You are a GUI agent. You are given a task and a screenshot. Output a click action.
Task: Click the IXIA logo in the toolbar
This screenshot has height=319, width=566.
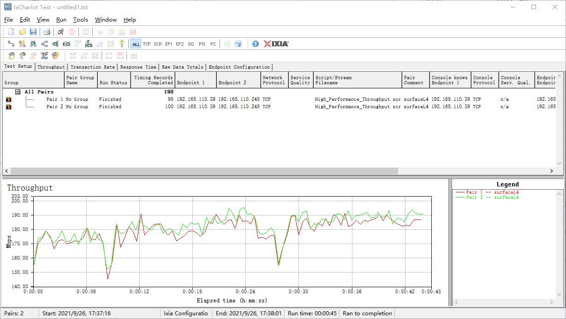276,44
